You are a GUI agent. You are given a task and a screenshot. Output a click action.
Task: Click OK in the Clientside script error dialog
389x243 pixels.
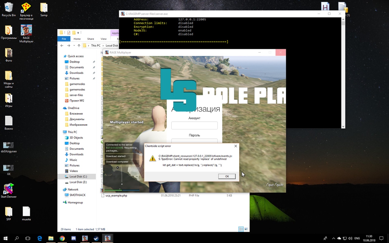click(227, 176)
